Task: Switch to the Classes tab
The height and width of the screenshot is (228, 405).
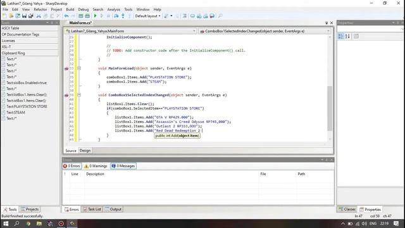Action: point(347,209)
